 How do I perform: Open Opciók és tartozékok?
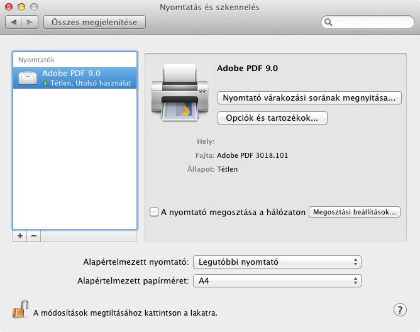272,118
